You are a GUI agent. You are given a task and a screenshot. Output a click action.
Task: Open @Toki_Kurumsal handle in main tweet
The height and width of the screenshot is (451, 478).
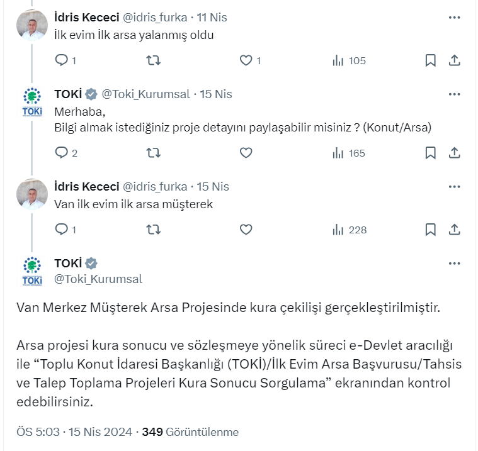point(98,279)
